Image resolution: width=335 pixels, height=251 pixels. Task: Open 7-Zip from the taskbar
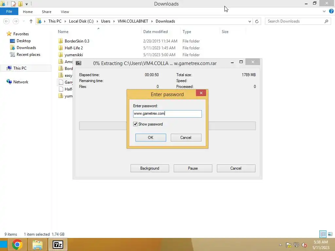pos(58,244)
